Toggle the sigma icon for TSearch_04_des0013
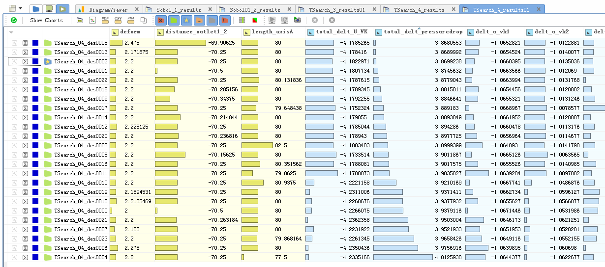 25,52
